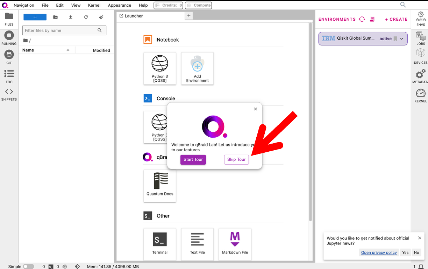Screen dimensions: 428x269
Task: Open the Git sidebar panel
Action: [9, 57]
